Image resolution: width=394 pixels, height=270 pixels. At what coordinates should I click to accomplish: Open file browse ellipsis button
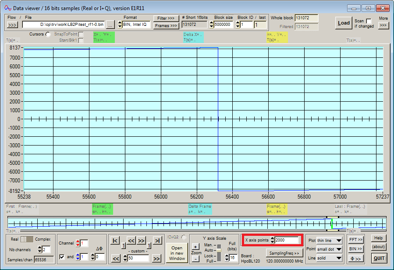(x=110, y=25)
